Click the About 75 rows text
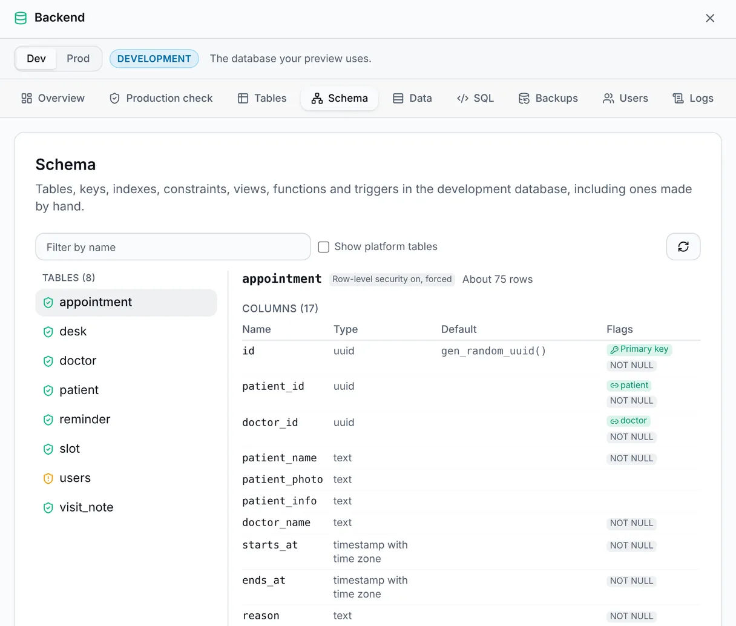 pyautogui.click(x=498, y=279)
